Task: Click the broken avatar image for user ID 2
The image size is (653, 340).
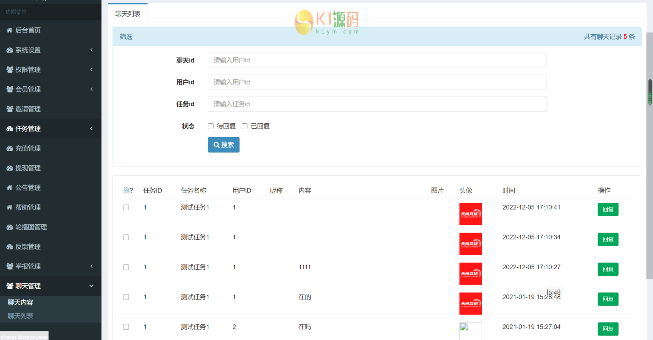Action: point(470,331)
